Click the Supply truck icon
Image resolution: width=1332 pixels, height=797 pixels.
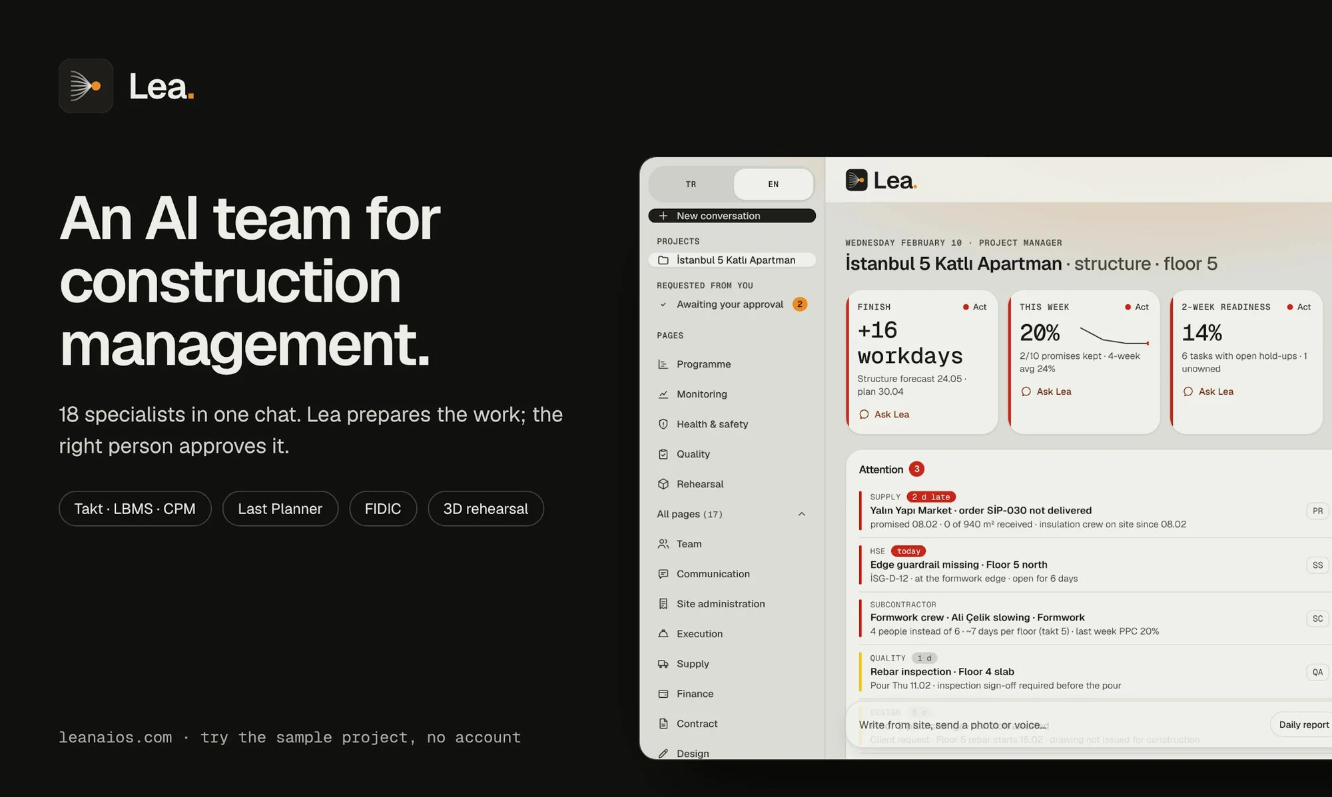pyautogui.click(x=663, y=664)
